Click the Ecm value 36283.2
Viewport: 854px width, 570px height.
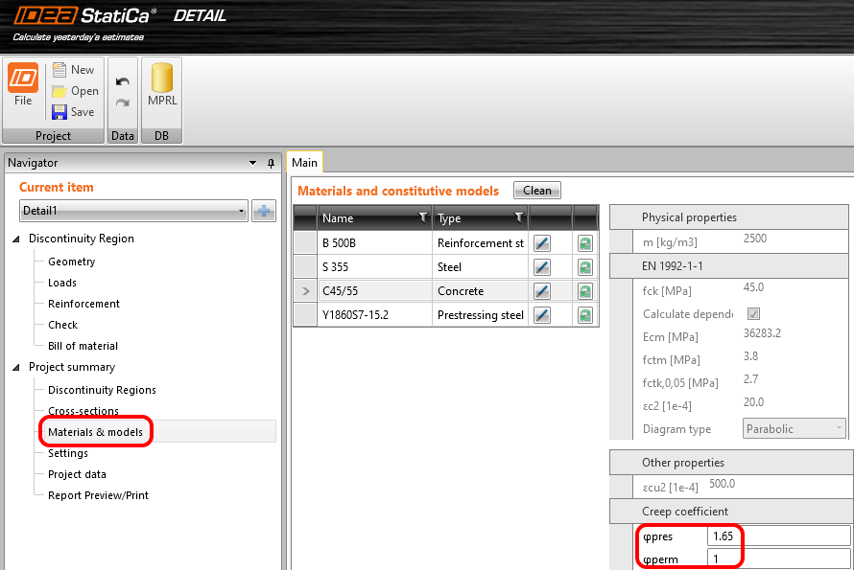pyautogui.click(x=762, y=333)
